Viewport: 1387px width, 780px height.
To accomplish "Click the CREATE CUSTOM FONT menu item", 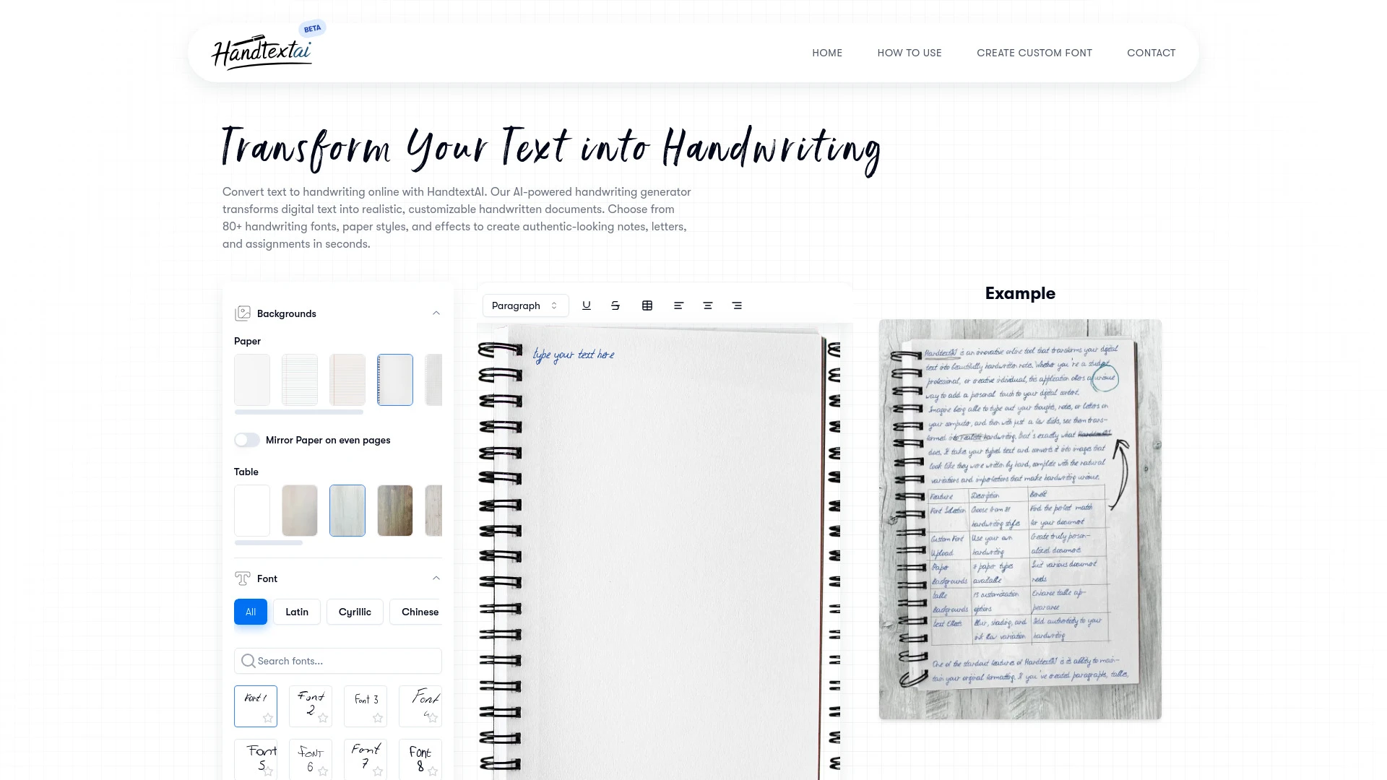I will (x=1034, y=53).
